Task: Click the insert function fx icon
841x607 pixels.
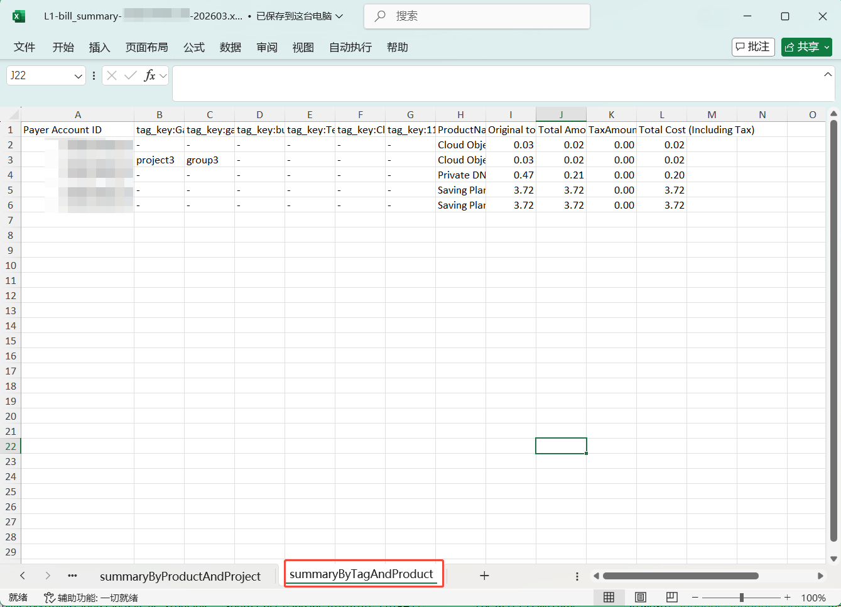Action: click(149, 75)
